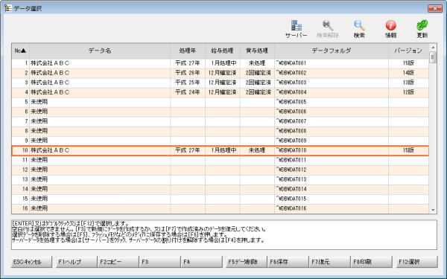
Task: Print list with F8:印刷 button
Action: (371, 262)
